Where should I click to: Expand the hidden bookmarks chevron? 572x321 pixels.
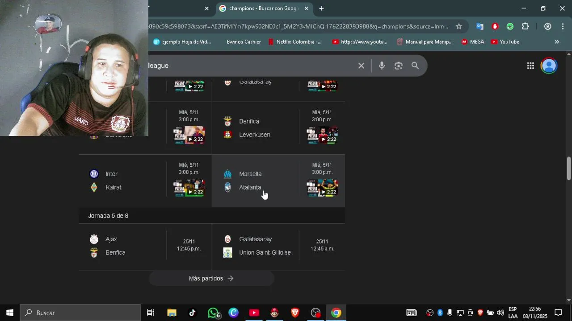coord(557,42)
